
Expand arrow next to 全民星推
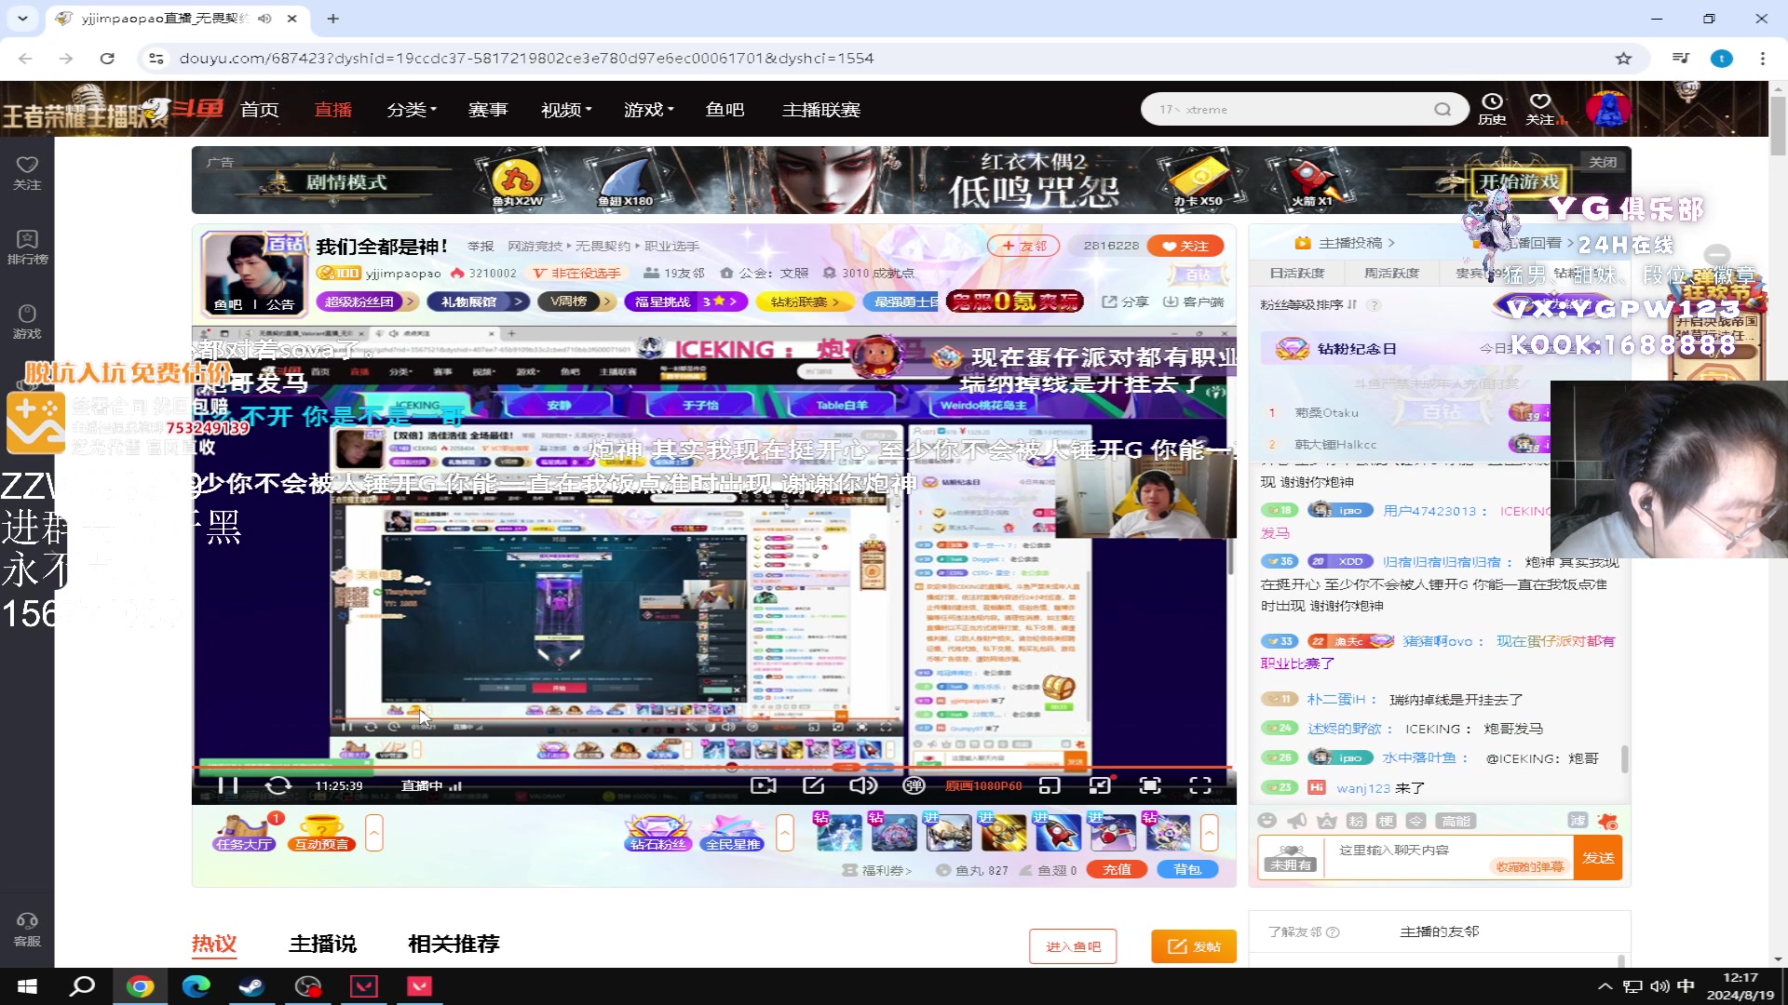[785, 833]
